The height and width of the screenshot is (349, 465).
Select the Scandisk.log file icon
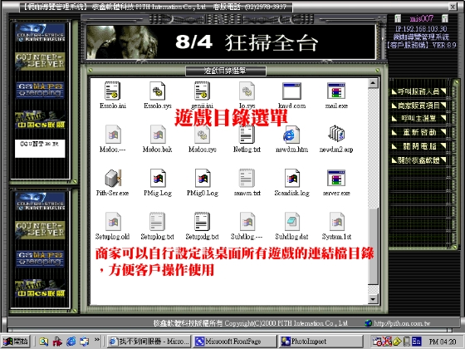coord(291,179)
